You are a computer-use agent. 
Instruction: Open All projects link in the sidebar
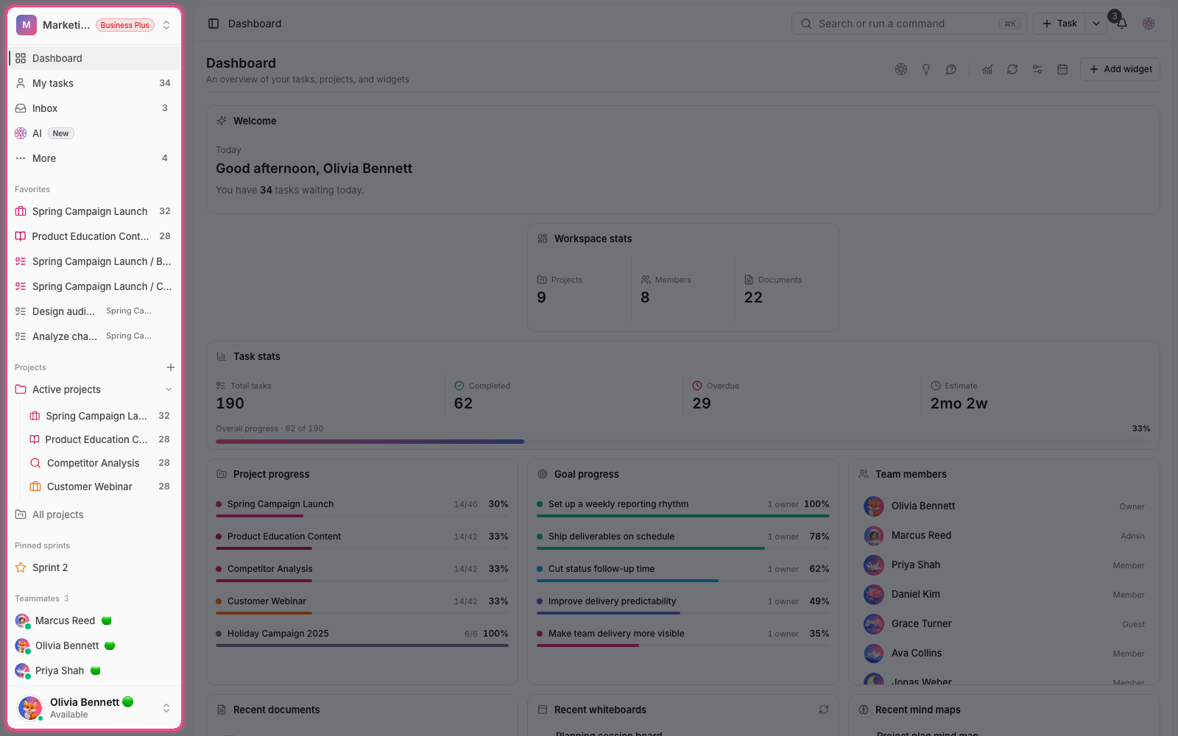tap(94, 514)
